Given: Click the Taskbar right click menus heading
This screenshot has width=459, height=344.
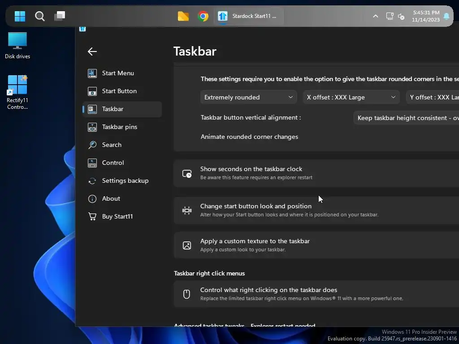Looking at the screenshot, I should 209,274.
